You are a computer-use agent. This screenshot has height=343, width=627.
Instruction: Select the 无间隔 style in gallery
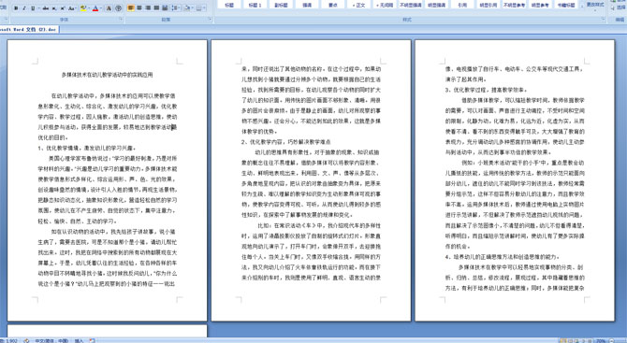point(384,5)
